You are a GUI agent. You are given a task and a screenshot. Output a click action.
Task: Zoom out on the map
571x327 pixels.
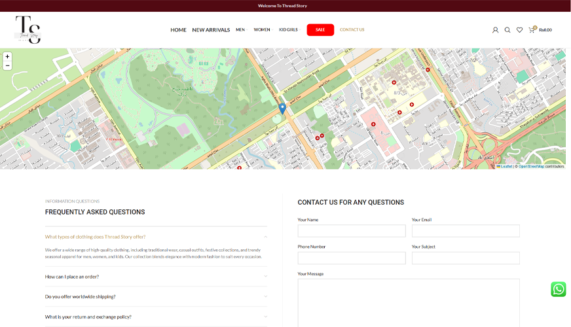(x=7, y=65)
